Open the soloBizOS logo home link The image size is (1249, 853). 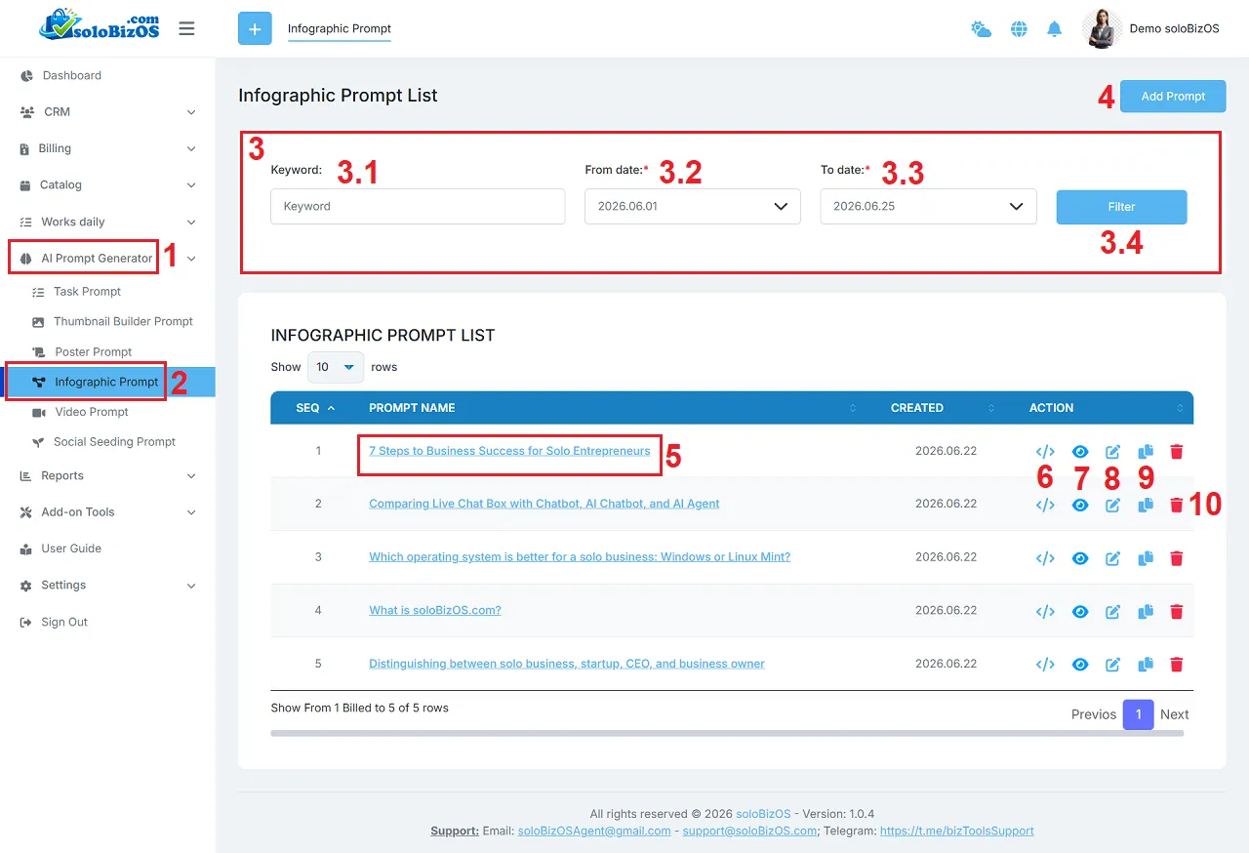[x=100, y=27]
